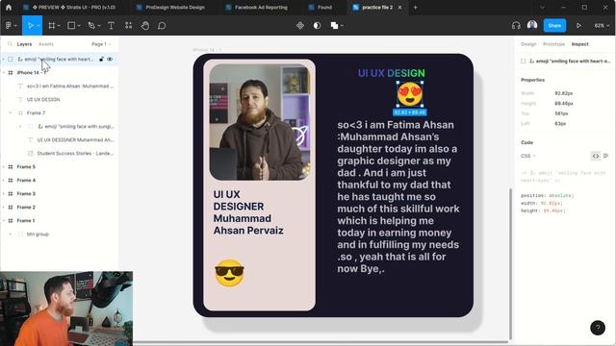The height and width of the screenshot is (346, 616).
Task: Switch to the Inspect panel tab
Action: 579,44
